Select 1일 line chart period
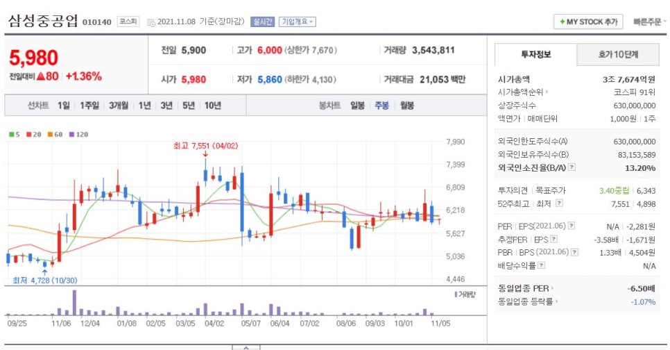 64,106
